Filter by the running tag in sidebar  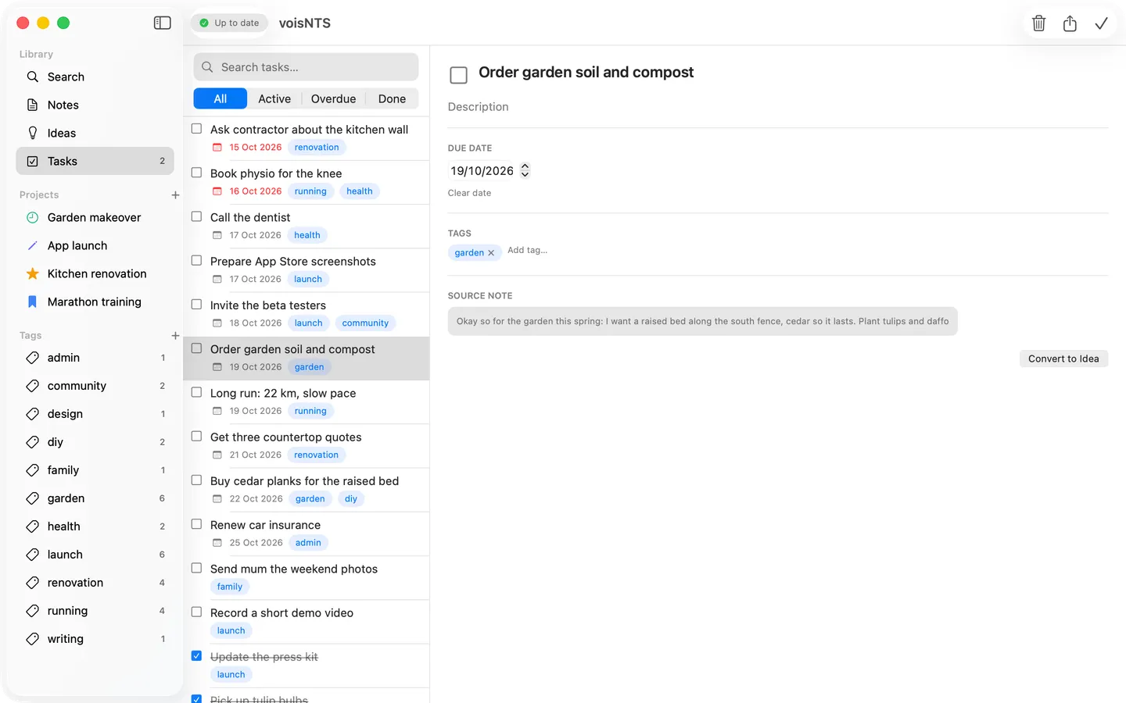pyautogui.click(x=95, y=611)
